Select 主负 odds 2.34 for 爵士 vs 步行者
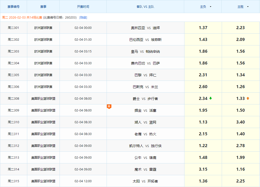Viewport: 260px width, 187px height. point(203,98)
